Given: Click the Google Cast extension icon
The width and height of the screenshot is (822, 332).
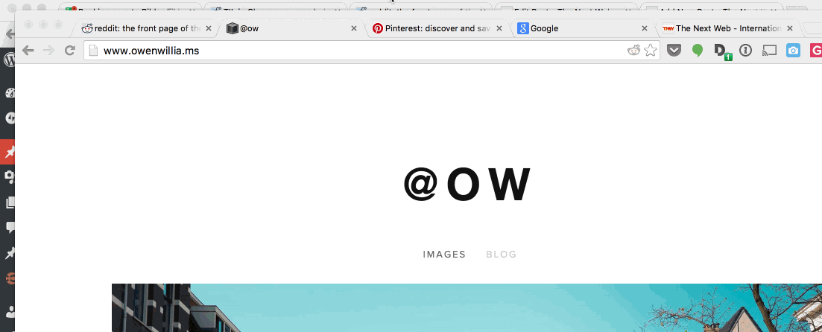Looking at the screenshot, I should 769,51.
